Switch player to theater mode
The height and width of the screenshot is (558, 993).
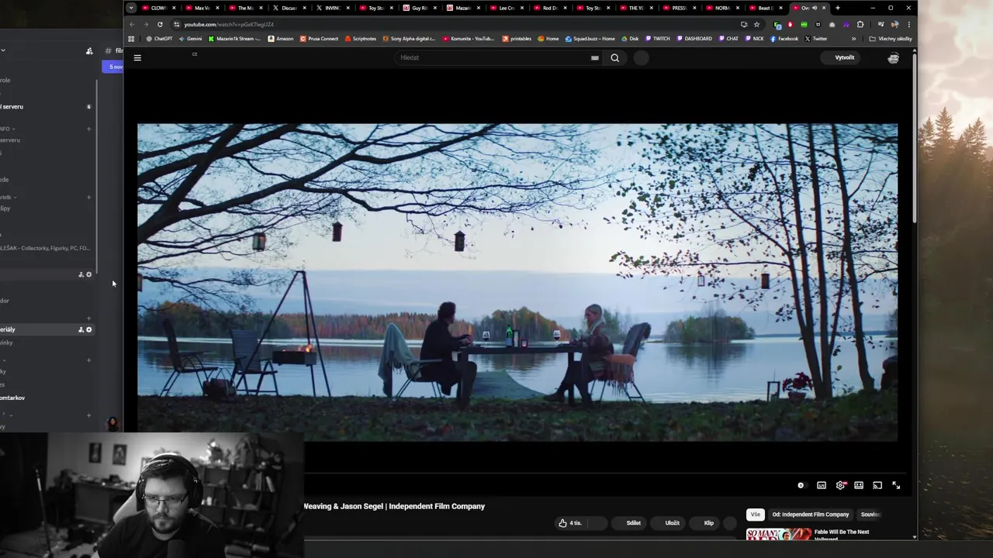[859, 485]
